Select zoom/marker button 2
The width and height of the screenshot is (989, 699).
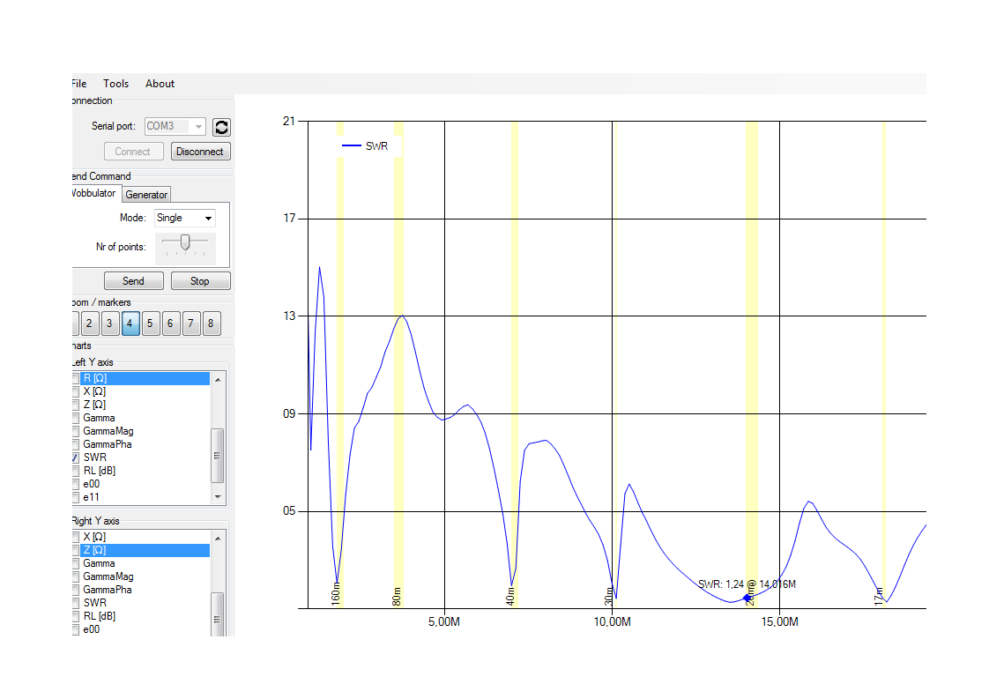click(x=90, y=323)
